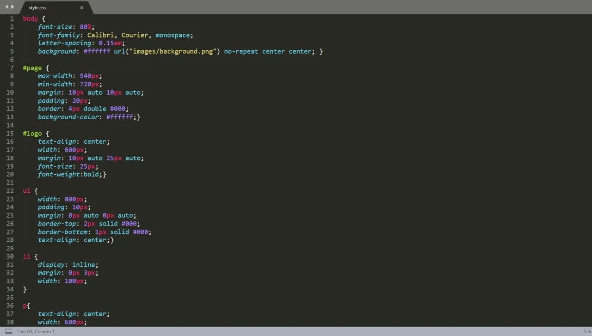The image size is (592, 336).
Task: Click the forward navigation arrow icon
Action: click(x=12, y=7)
